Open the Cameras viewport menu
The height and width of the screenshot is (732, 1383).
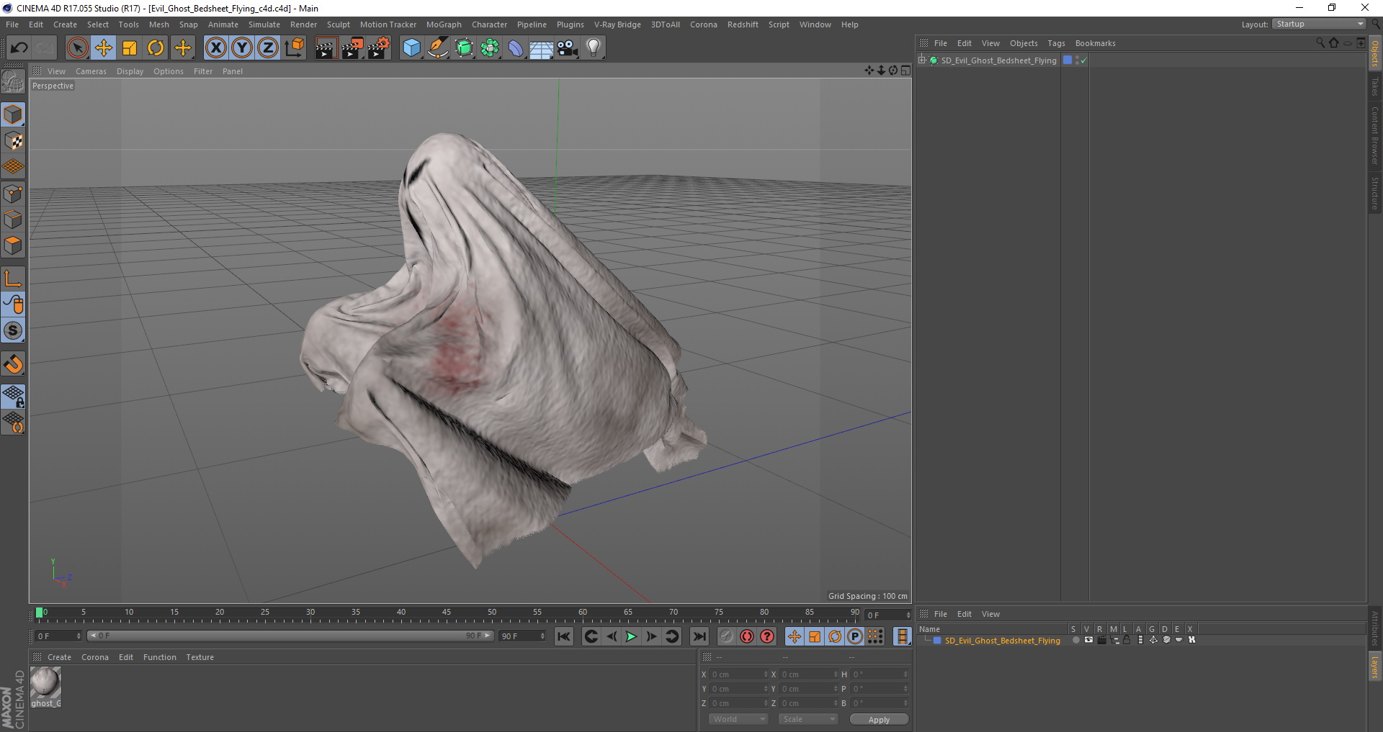coord(91,71)
